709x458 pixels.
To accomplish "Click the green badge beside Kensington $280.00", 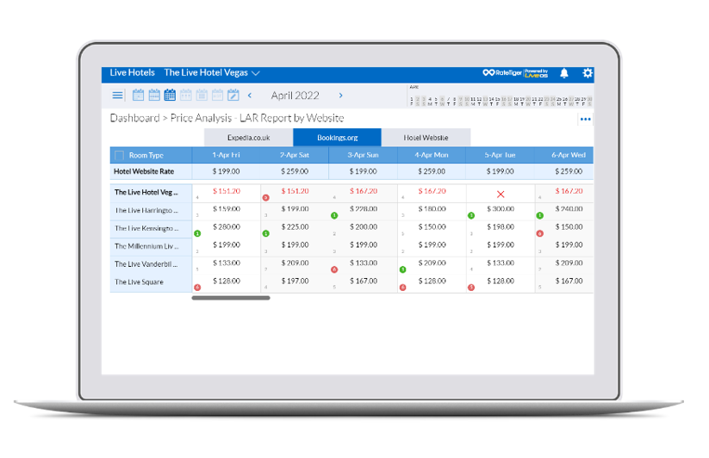I will click(197, 233).
